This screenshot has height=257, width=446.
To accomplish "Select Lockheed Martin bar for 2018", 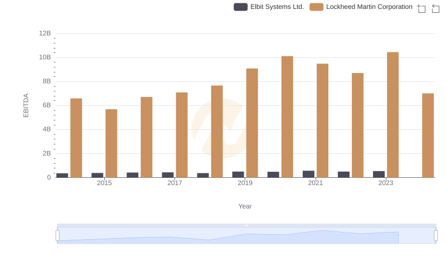I will [217, 132].
